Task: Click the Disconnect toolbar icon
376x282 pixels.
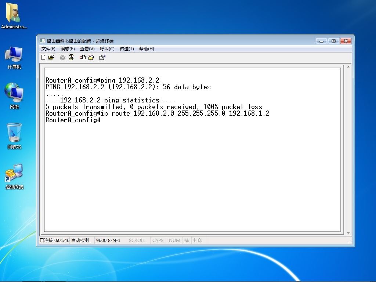Action: click(71, 57)
